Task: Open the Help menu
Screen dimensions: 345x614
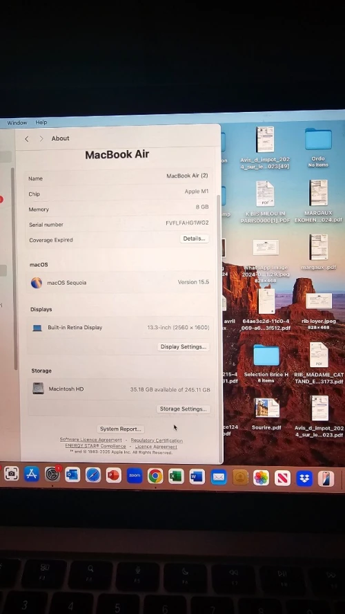Action: (41, 122)
